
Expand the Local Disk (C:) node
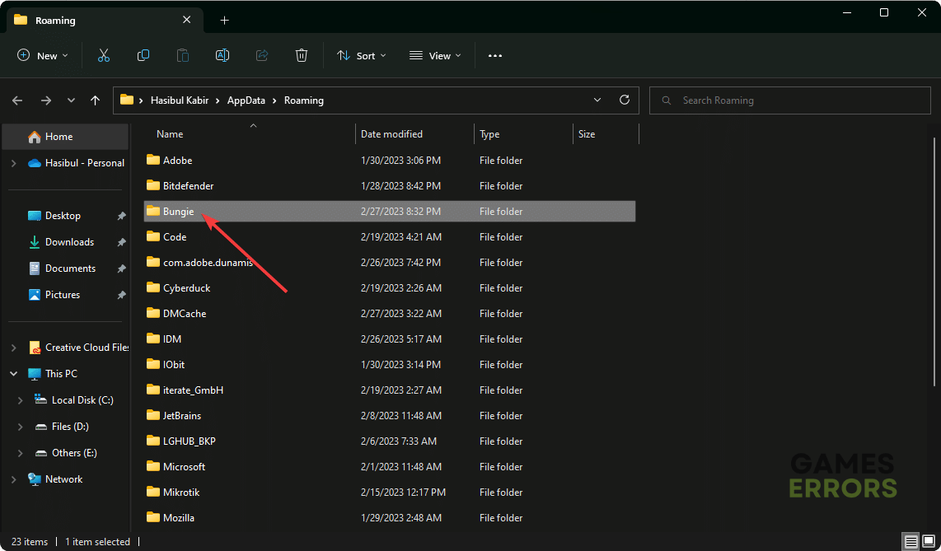[21, 399]
